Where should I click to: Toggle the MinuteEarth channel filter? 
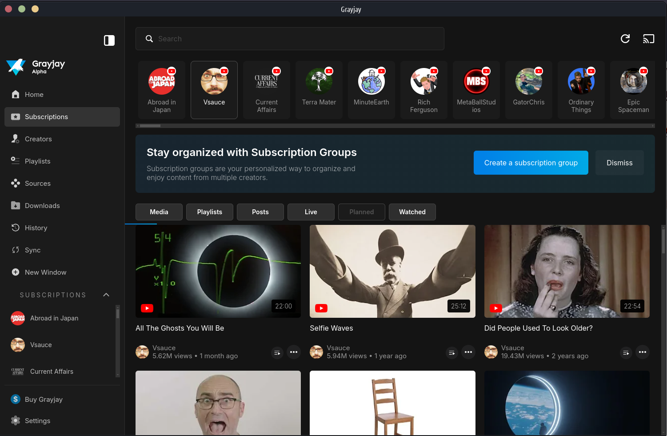tap(371, 90)
